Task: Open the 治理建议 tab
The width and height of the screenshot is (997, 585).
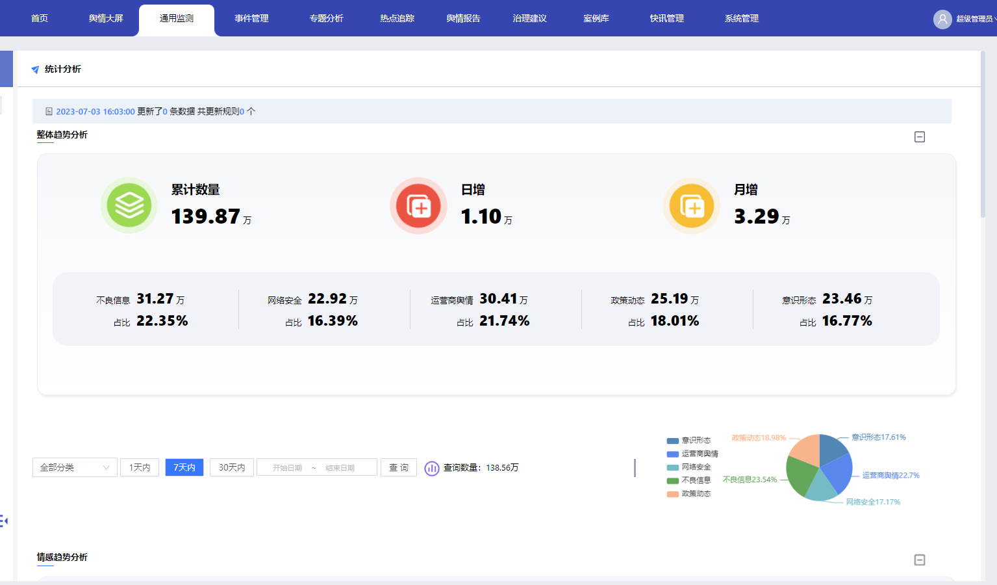Action: click(529, 18)
